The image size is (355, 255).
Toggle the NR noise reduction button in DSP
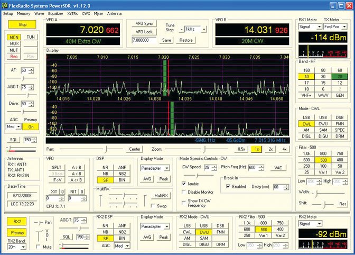click(x=105, y=168)
